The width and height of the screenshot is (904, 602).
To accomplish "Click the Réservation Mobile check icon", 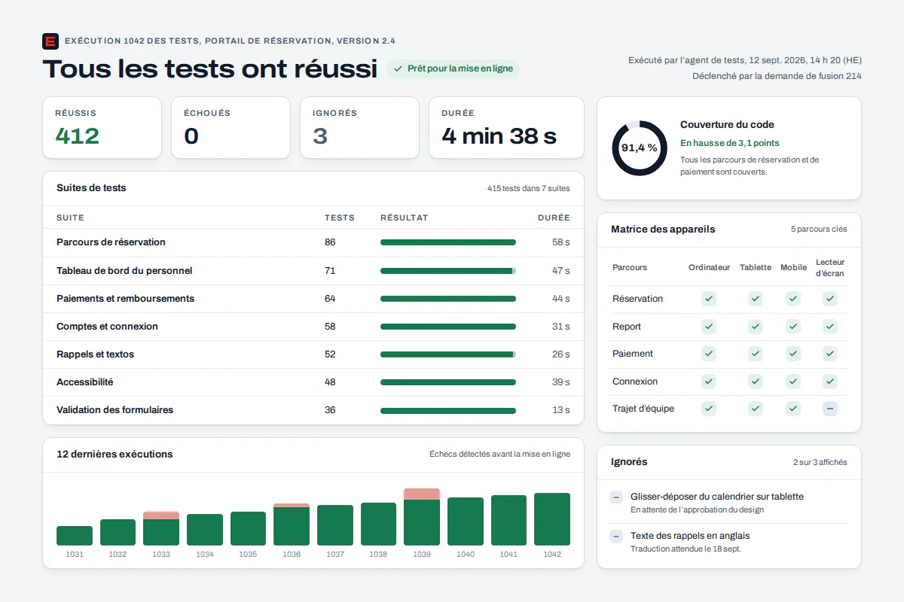I will [793, 299].
